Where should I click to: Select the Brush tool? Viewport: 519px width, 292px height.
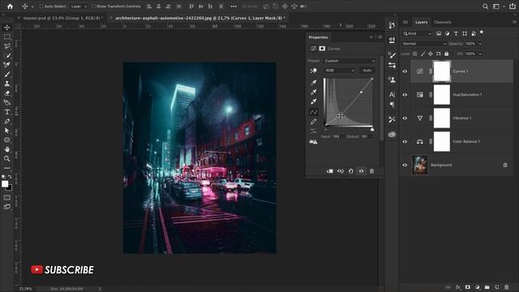point(7,75)
